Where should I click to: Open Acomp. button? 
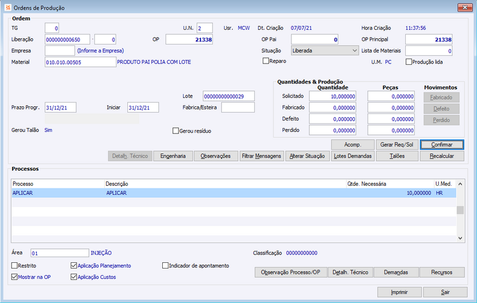click(x=352, y=144)
